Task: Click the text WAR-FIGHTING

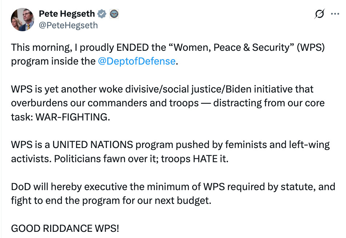Action: click(73, 117)
